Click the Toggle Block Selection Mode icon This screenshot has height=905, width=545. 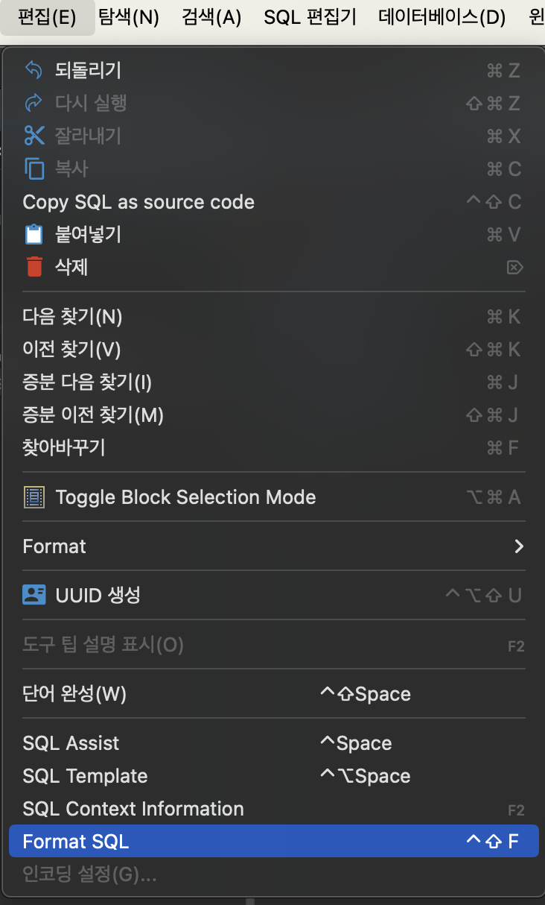tap(33, 496)
